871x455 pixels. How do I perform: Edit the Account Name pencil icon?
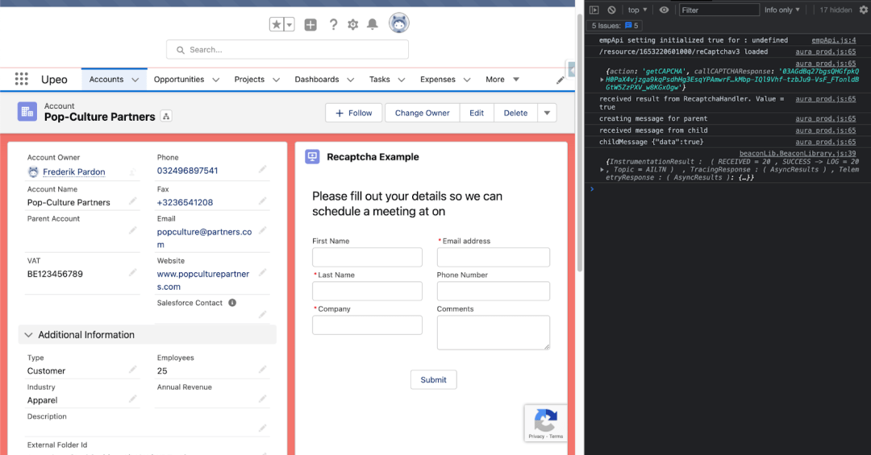(133, 201)
